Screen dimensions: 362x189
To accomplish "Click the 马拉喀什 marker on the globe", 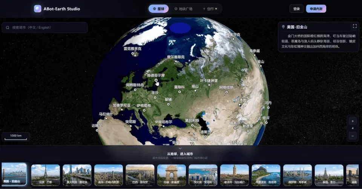I will point(106,119).
